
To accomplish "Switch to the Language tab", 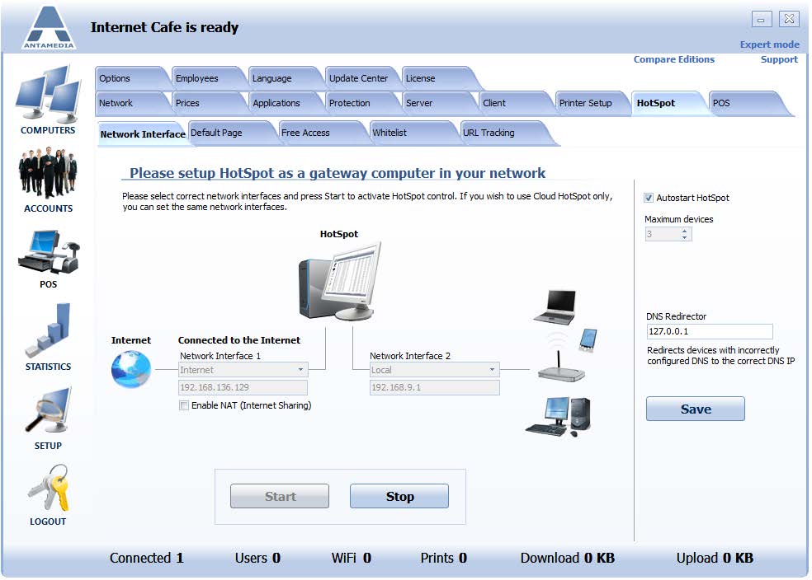I will (284, 78).
